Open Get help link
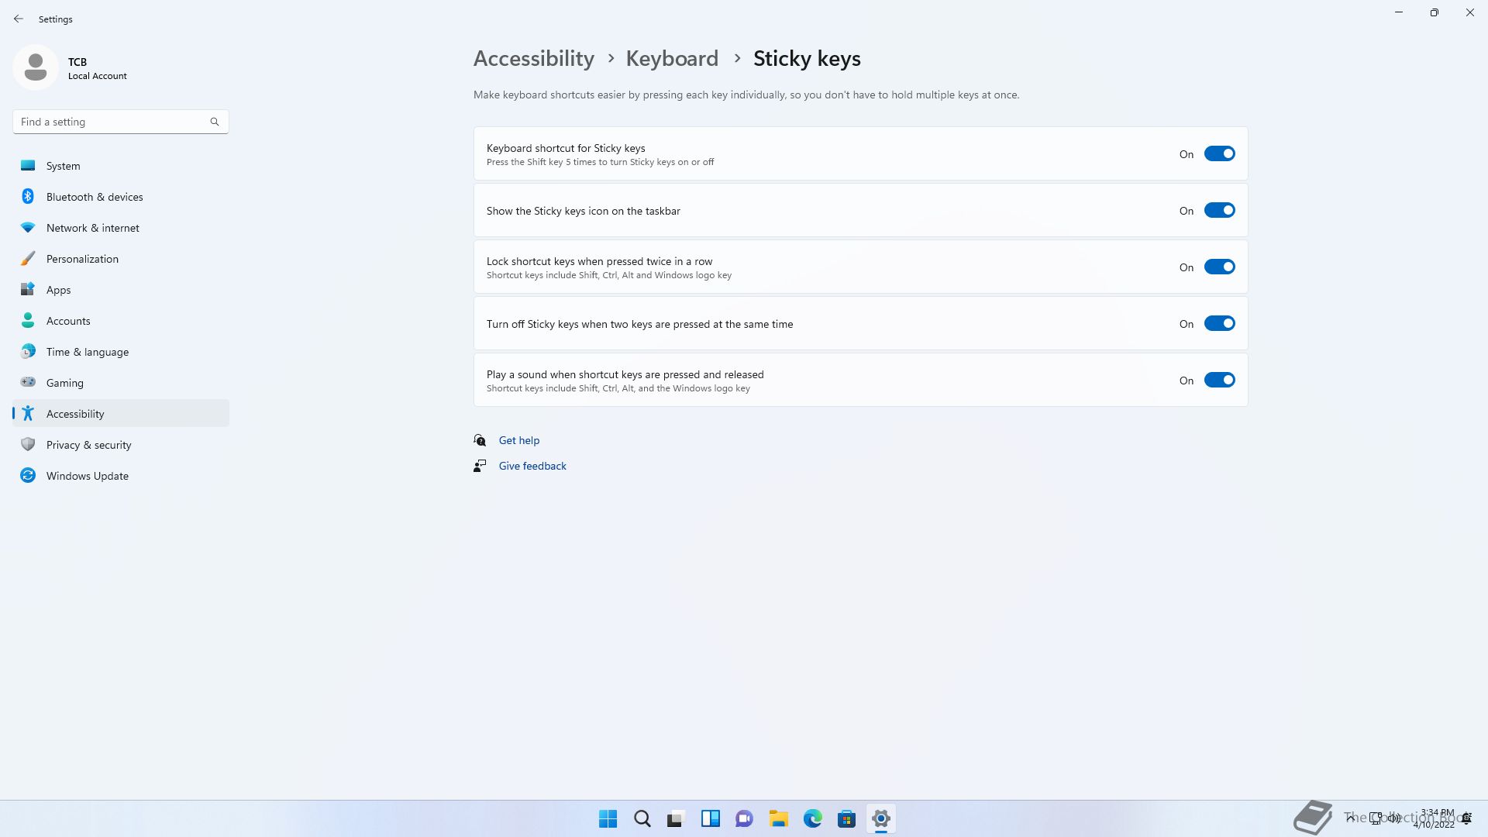The height and width of the screenshot is (837, 1488). (x=519, y=440)
